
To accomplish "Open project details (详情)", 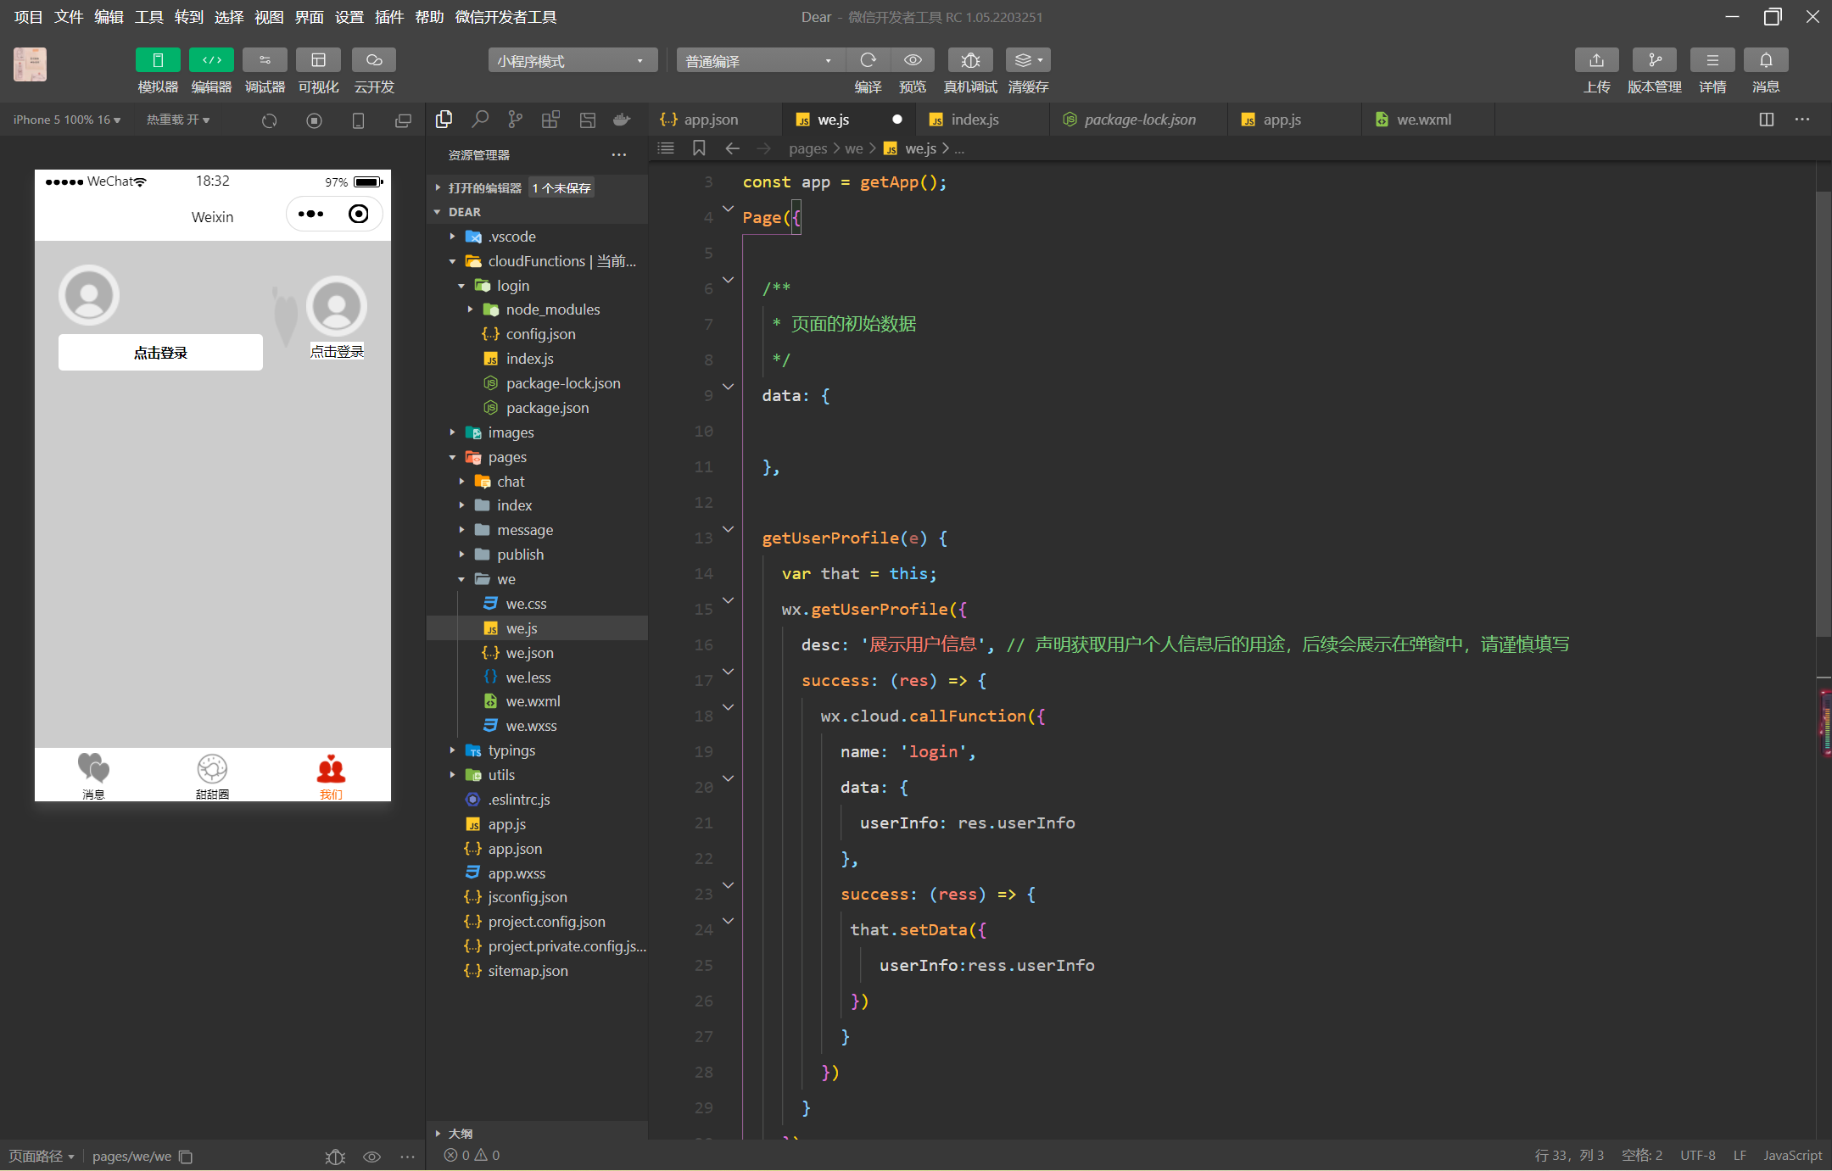I will [x=1712, y=60].
